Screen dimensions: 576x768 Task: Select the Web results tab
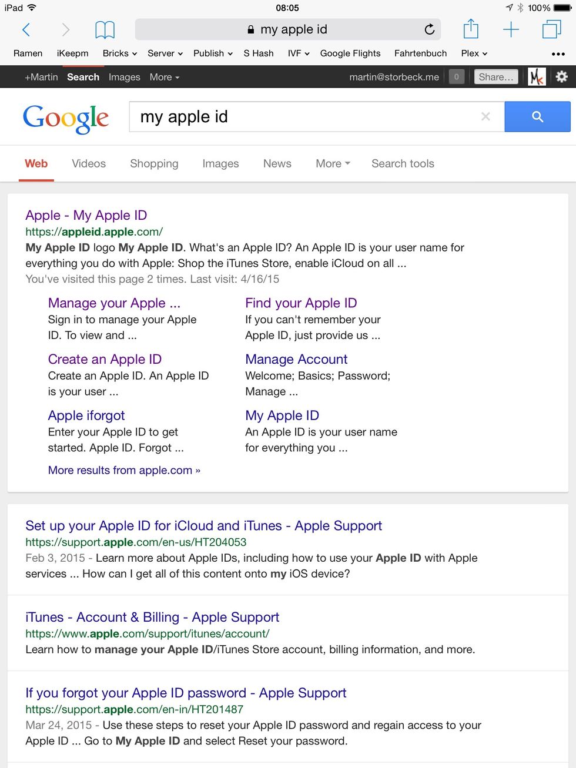pyautogui.click(x=36, y=164)
